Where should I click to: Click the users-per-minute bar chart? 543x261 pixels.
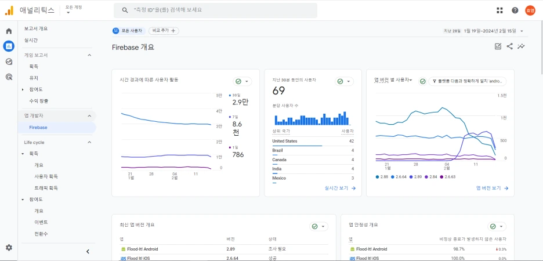[313, 118]
